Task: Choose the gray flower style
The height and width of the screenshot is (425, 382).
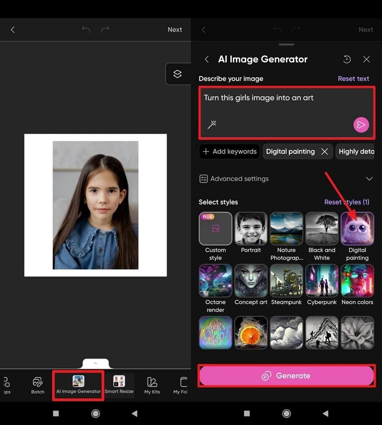Action: [357, 333]
